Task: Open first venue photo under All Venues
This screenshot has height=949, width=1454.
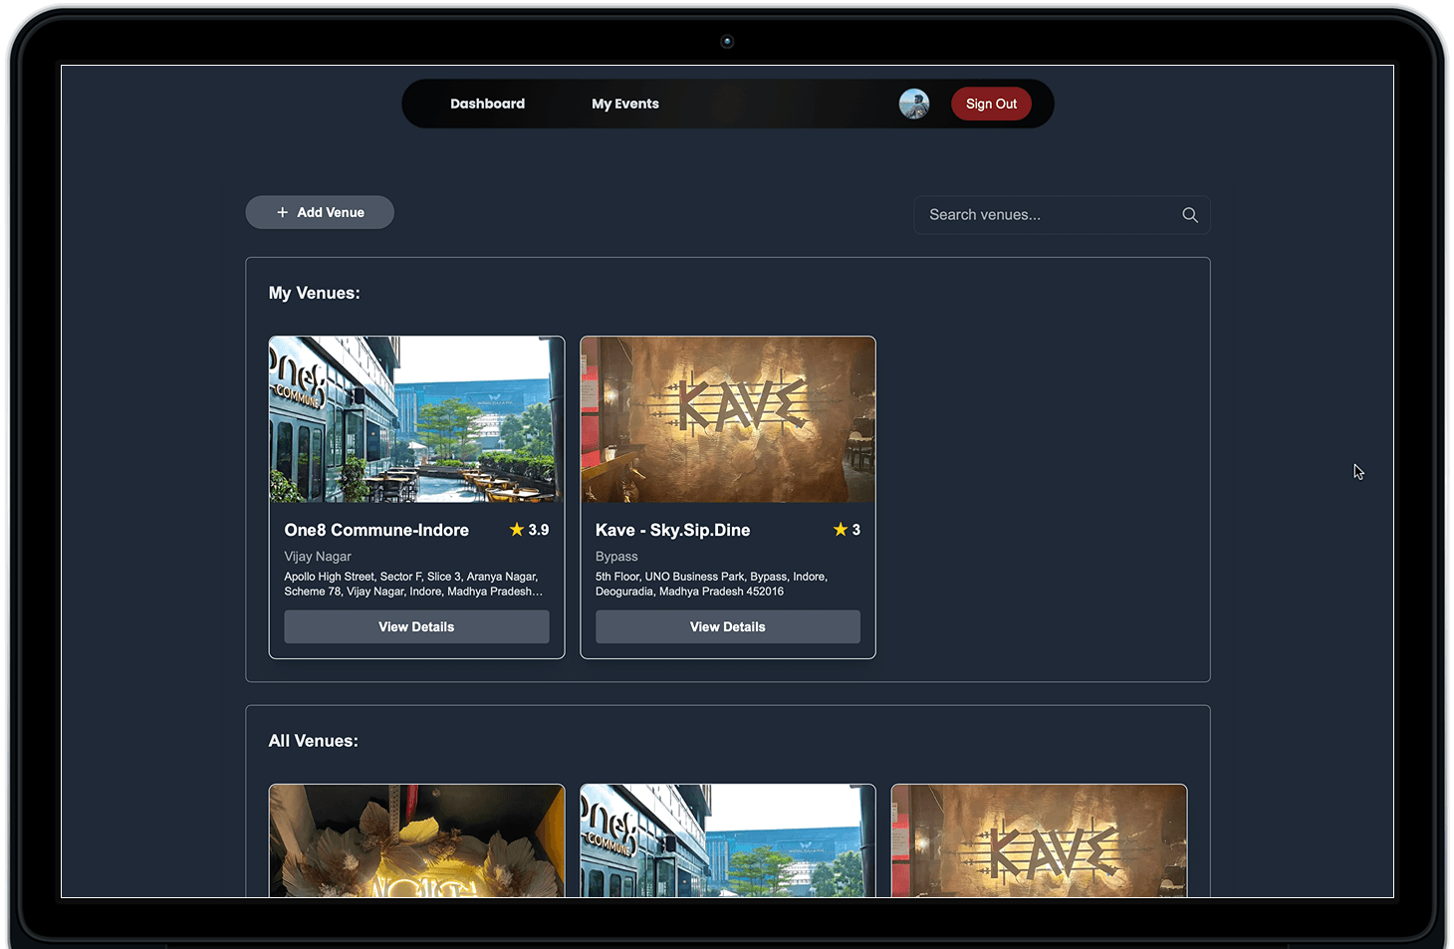Action: [416, 840]
